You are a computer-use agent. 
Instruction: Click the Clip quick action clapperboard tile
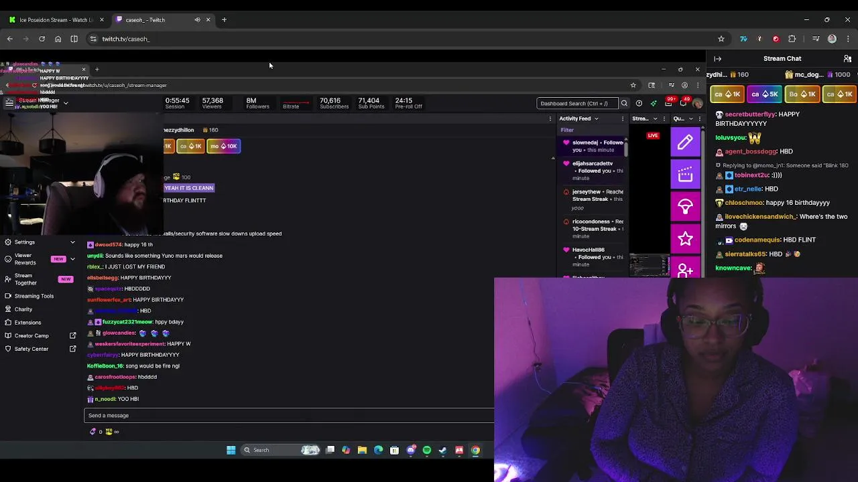pyautogui.click(x=685, y=175)
